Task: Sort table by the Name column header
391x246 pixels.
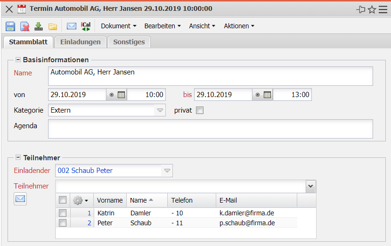Action: point(141,200)
